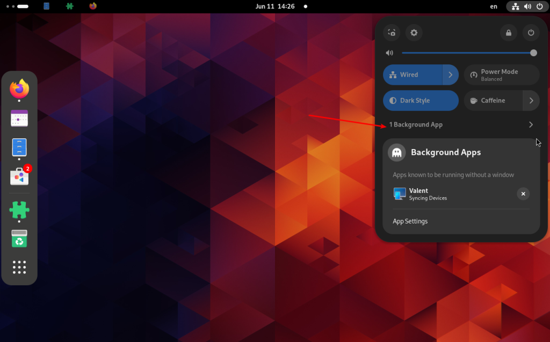This screenshot has width=550, height=342.
Task: Open the power-off menu in quick settings
Action: point(531,33)
